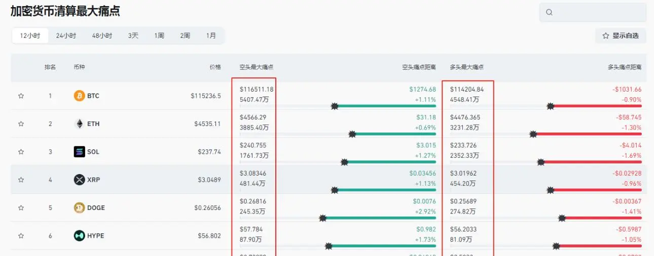Viewport: 654px width, 256px height.
Task: Favorite ETH with its star
Action: (x=21, y=123)
